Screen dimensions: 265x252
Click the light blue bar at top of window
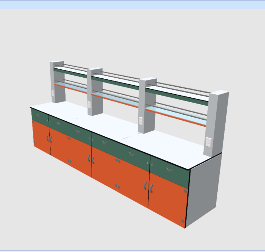coord(132,4)
